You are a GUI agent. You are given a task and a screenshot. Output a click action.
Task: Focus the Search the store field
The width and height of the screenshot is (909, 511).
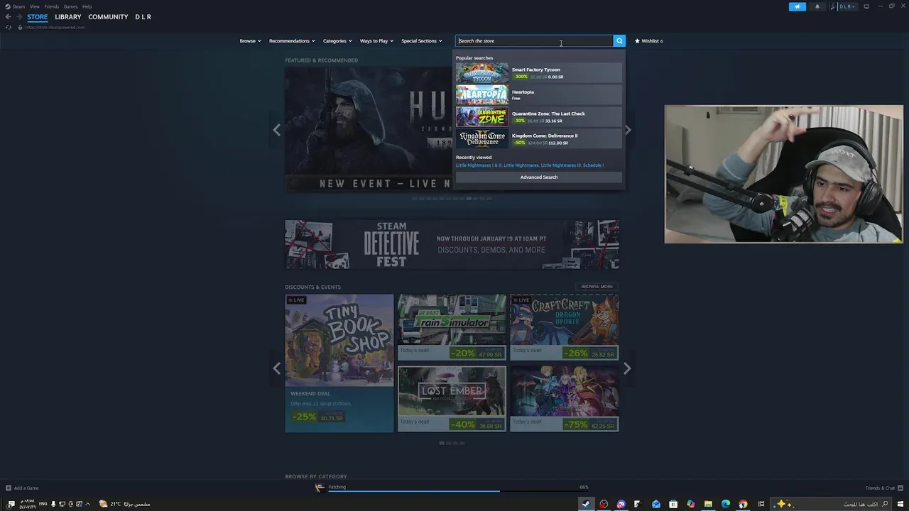534,41
